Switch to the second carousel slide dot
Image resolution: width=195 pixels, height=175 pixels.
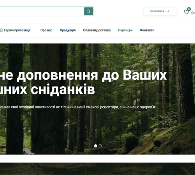[100, 146]
